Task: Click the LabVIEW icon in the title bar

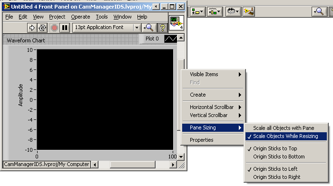Action: tap(7, 7)
